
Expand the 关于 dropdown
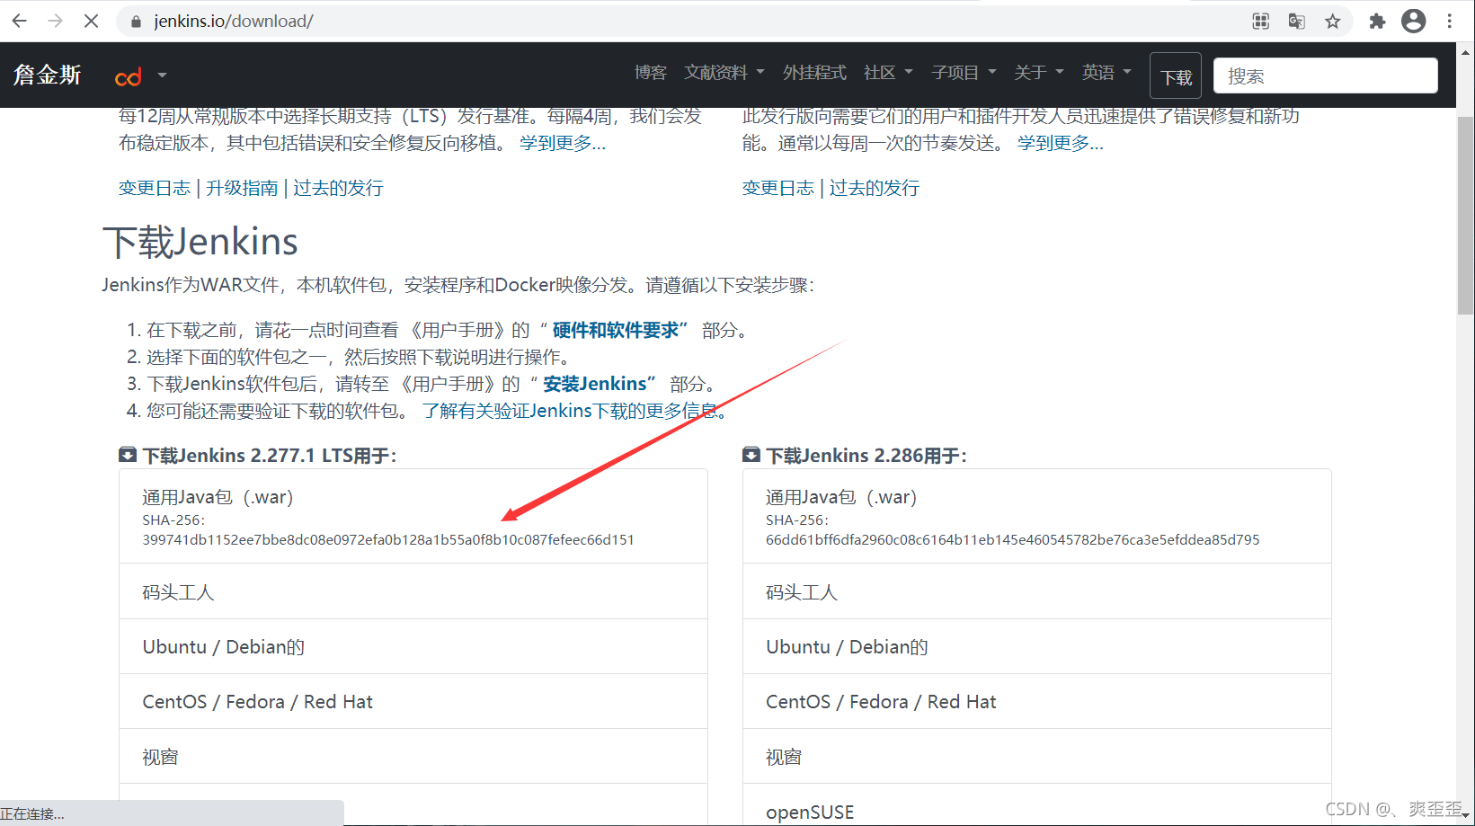[x=1038, y=73]
